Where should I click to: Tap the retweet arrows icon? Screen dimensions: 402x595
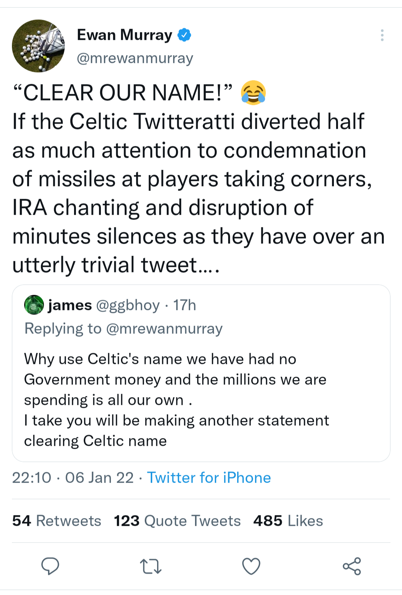tap(151, 566)
